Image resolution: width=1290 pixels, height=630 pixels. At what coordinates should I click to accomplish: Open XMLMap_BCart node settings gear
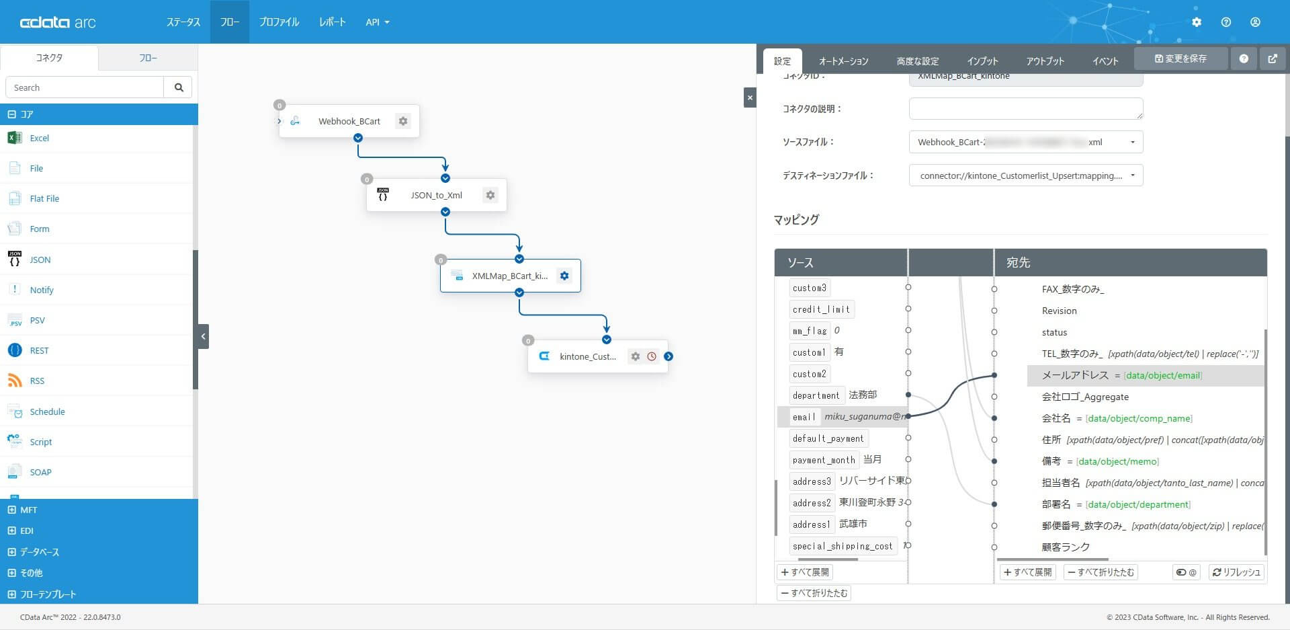click(564, 276)
